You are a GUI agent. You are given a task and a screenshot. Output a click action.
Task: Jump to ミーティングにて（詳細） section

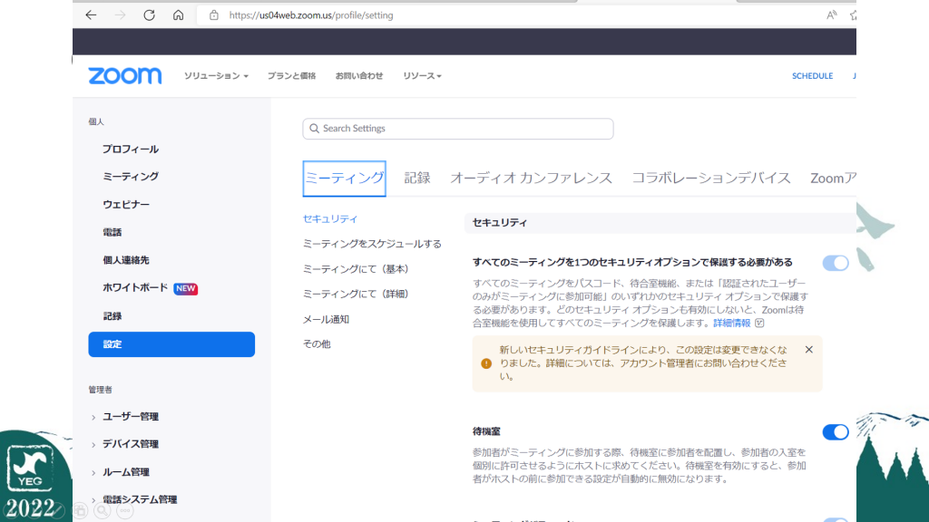(357, 294)
